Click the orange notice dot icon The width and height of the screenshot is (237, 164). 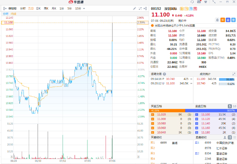152,26
